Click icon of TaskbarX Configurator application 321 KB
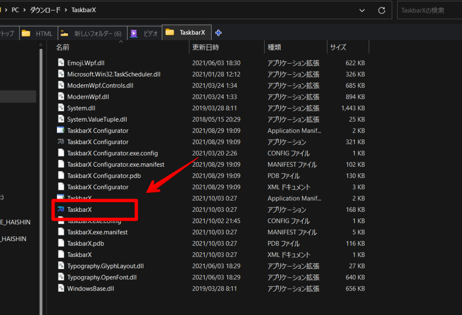462x315 pixels. 61,142
